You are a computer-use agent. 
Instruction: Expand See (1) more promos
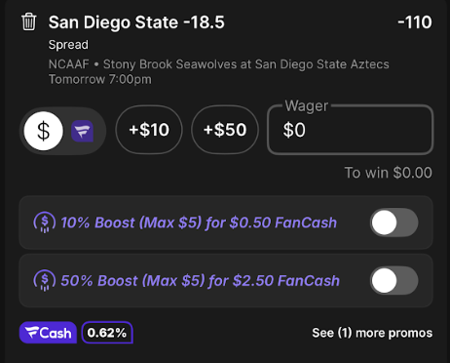coord(372,333)
